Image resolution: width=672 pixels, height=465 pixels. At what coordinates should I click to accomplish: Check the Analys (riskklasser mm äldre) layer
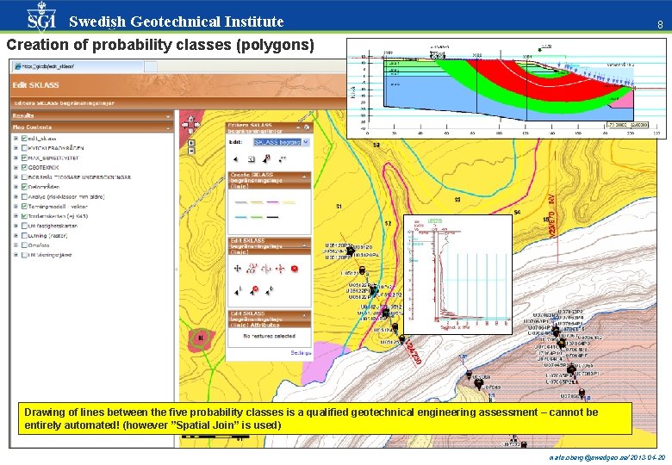24,197
